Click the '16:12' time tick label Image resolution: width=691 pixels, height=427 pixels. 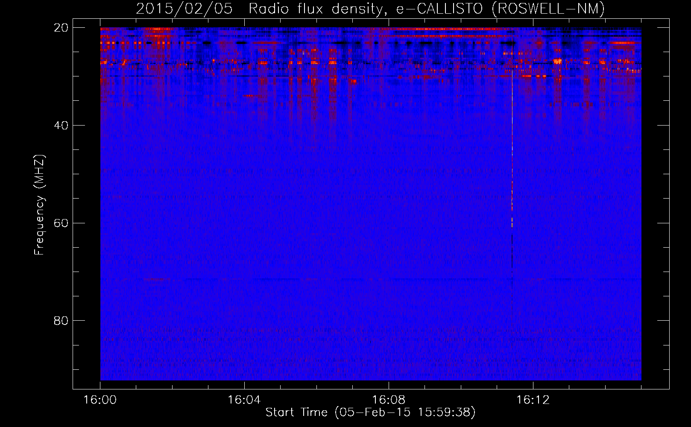[x=533, y=400]
